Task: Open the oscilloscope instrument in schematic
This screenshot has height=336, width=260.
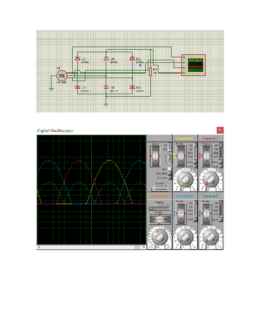Action: tap(194, 65)
